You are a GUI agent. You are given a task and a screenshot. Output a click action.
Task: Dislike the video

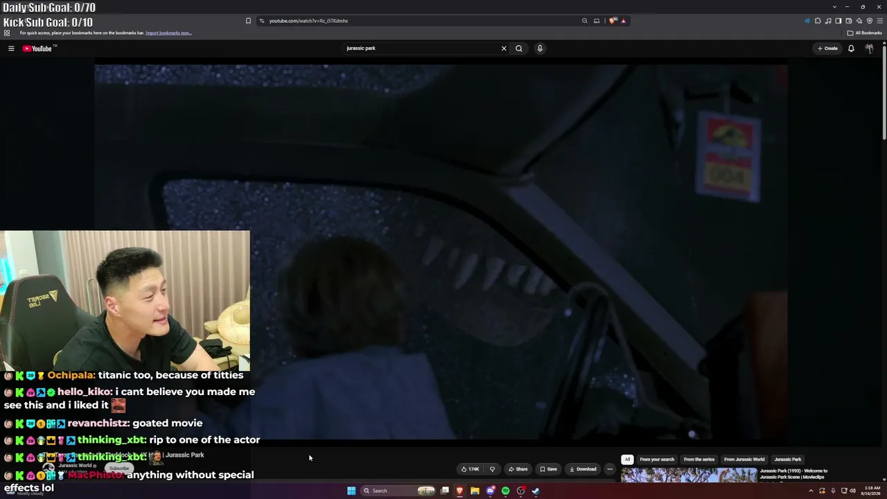tap(492, 469)
